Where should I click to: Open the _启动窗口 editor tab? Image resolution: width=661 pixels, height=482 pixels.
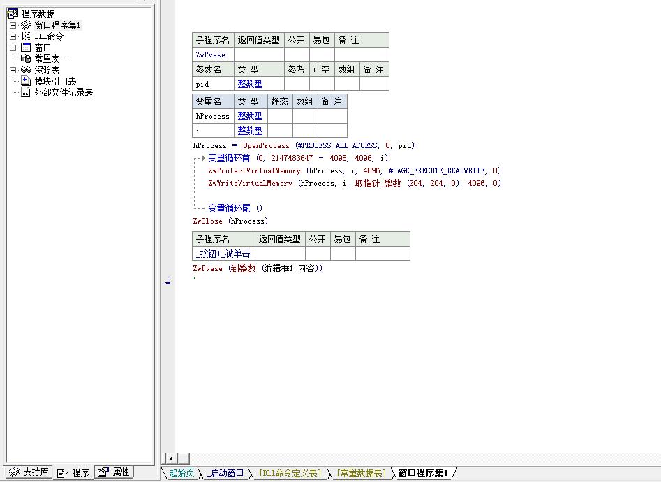(x=225, y=473)
